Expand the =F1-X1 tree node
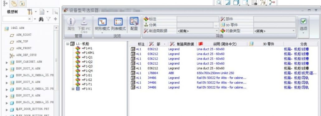This screenshot has width=321, height=116. [73, 89]
